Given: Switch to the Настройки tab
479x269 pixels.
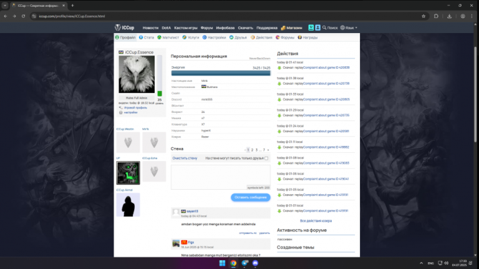Looking at the screenshot, I should pos(214,37).
